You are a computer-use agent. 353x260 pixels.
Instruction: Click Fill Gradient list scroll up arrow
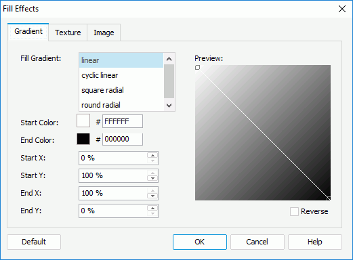click(169, 59)
